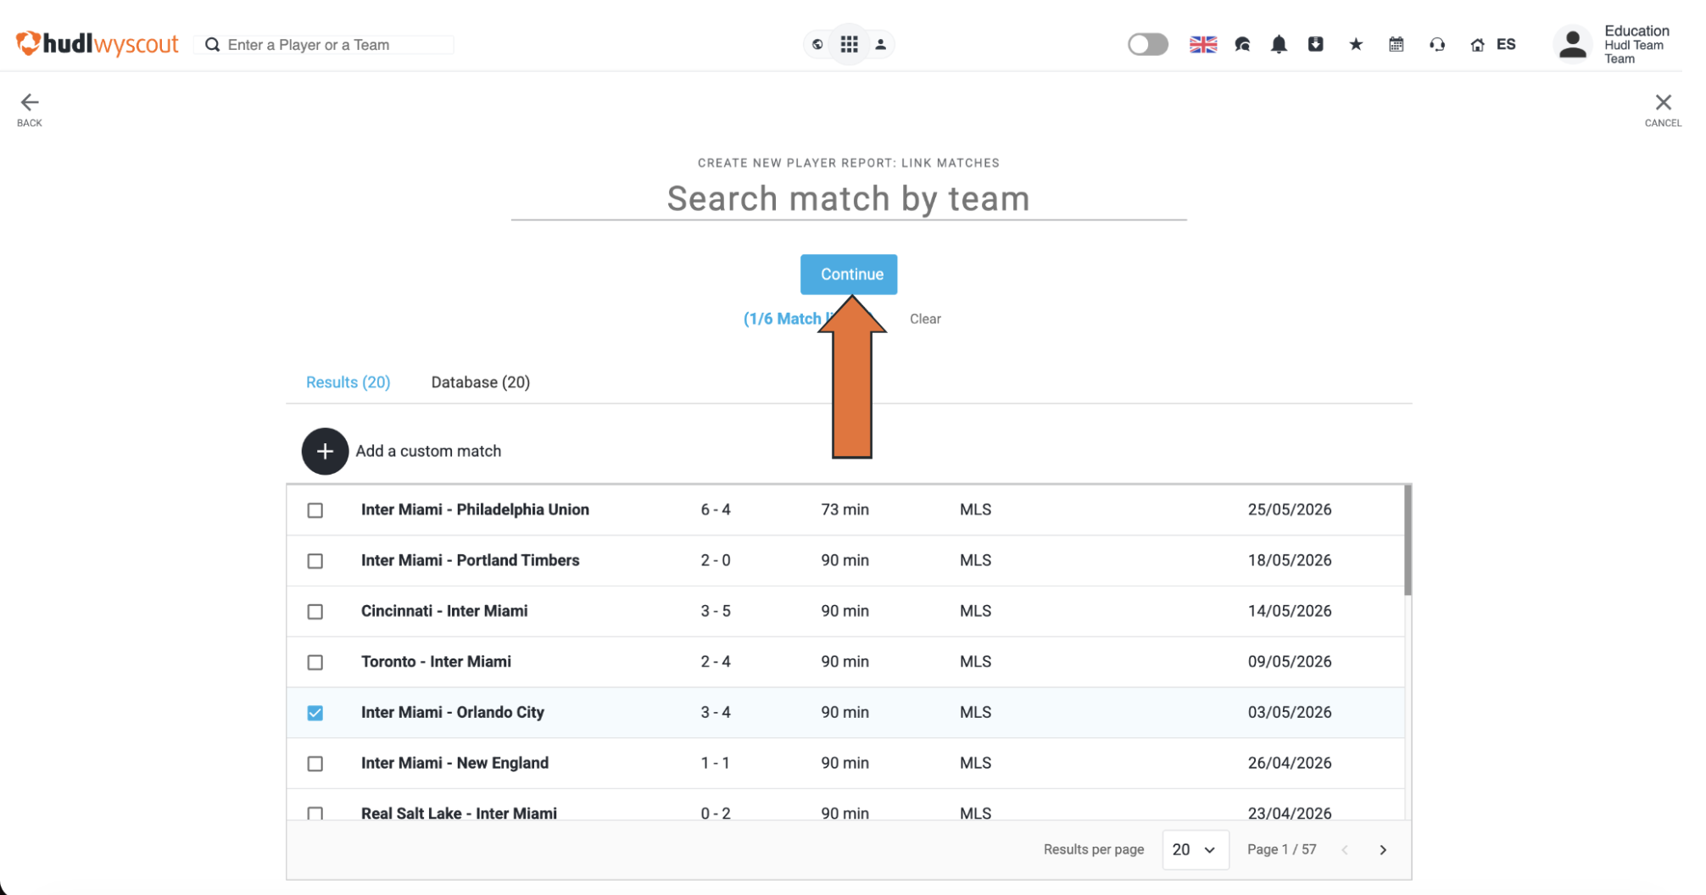
Task: Open support headset icon
Action: pyautogui.click(x=1437, y=45)
